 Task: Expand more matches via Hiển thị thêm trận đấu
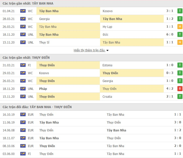pyautogui.click(x=89, y=50)
